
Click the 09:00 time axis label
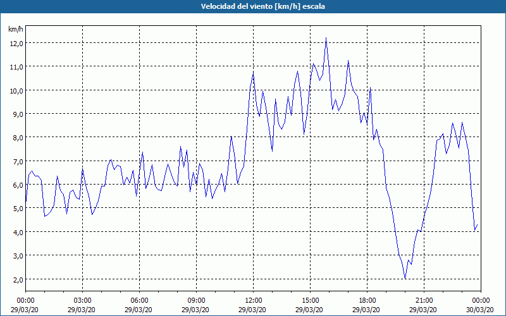(196, 301)
